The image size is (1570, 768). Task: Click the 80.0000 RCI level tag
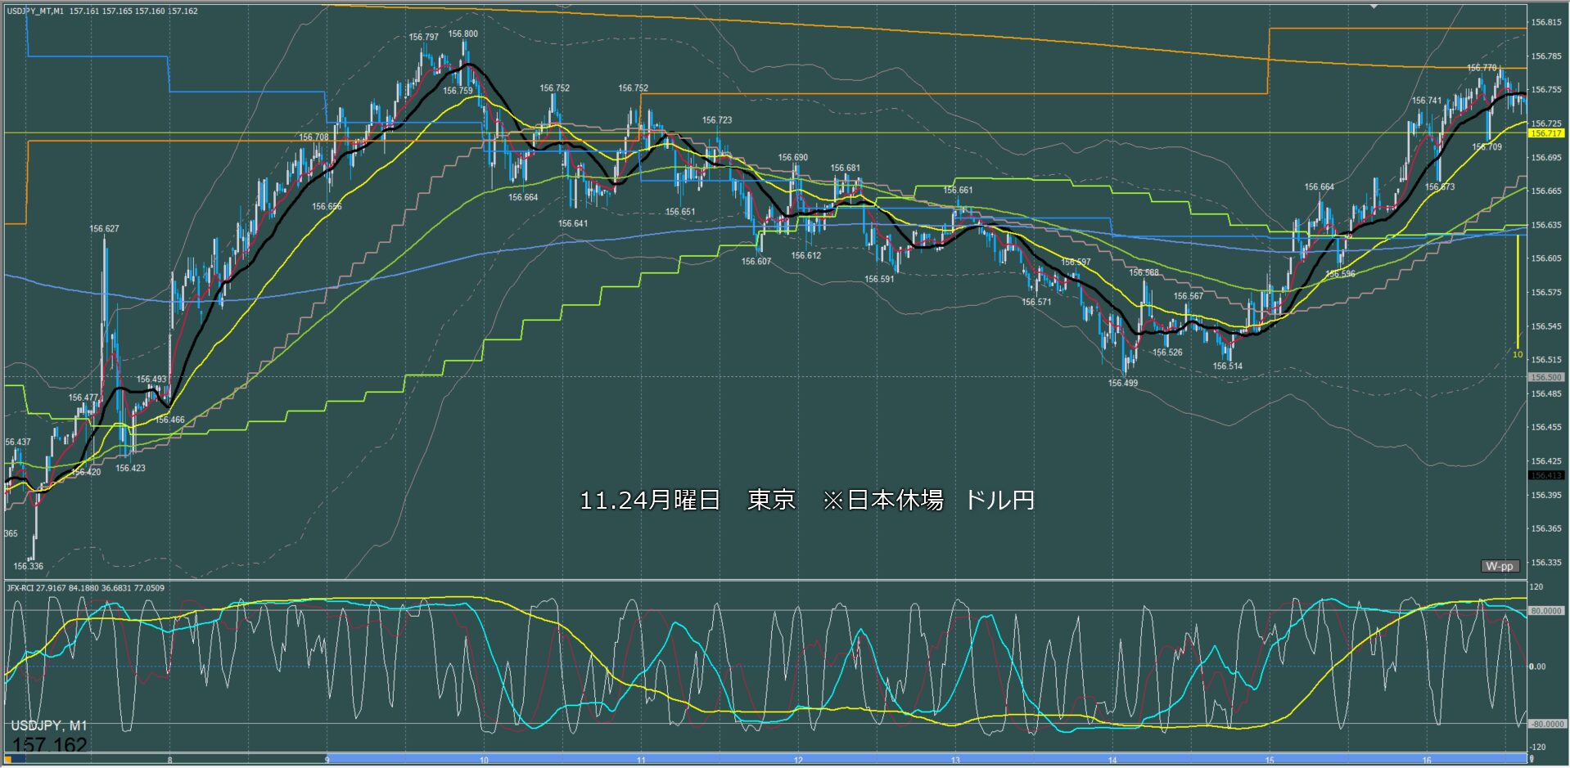click(x=1546, y=611)
